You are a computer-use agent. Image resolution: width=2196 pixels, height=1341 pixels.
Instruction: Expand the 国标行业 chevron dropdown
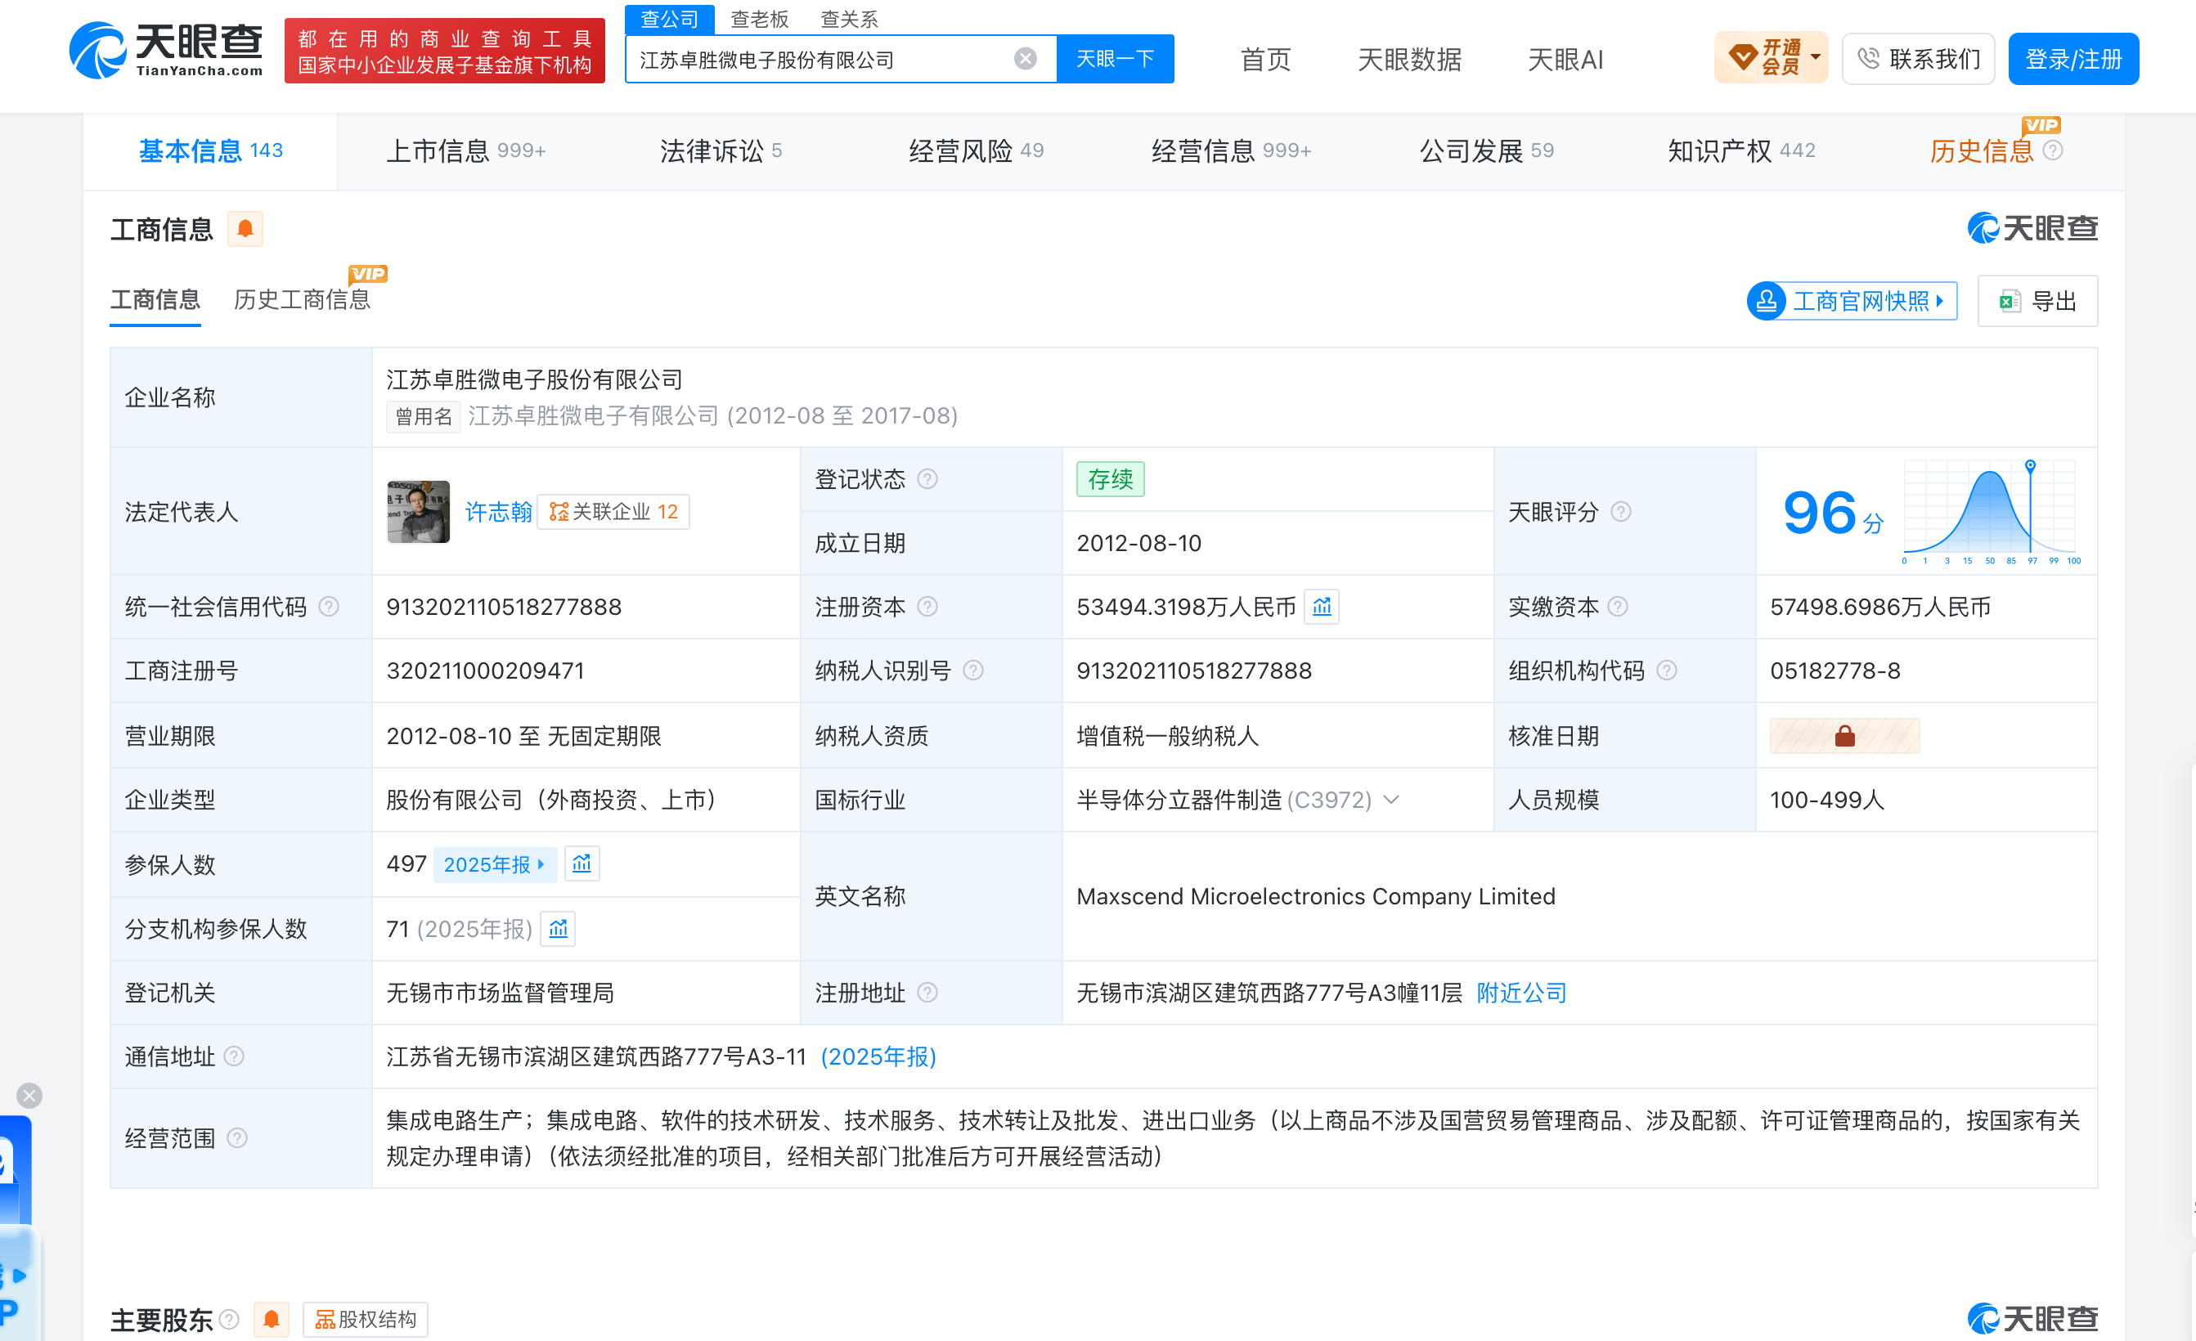point(1391,799)
